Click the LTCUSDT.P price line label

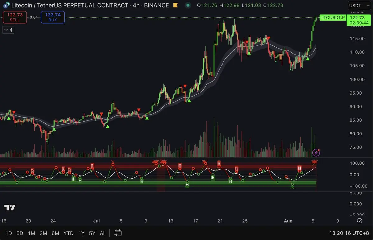coord(333,17)
